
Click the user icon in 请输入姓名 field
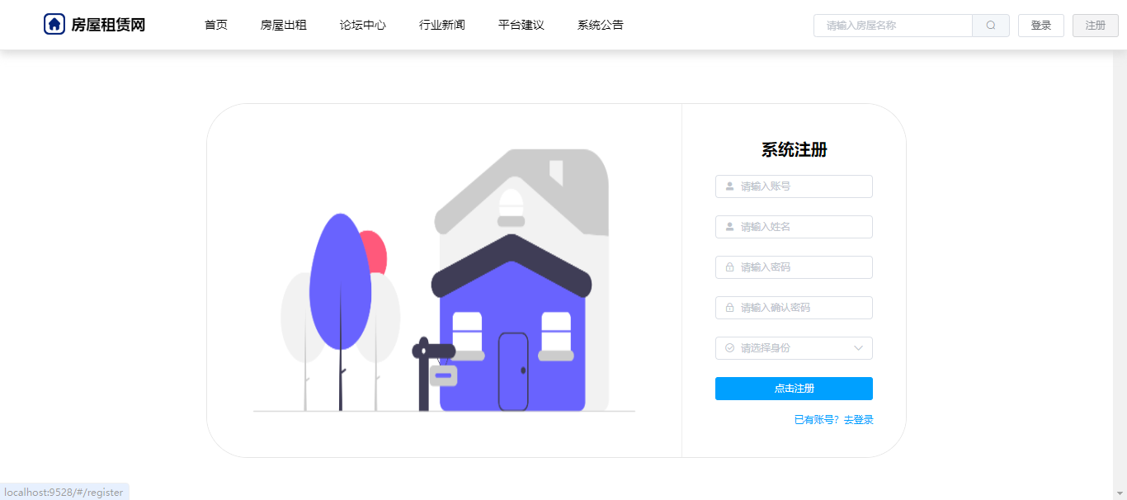coord(729,227)
